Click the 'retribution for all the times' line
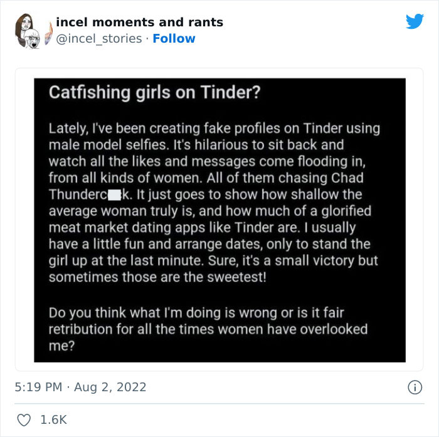This screenshot has width=439, height=437. tap(208, 329)
